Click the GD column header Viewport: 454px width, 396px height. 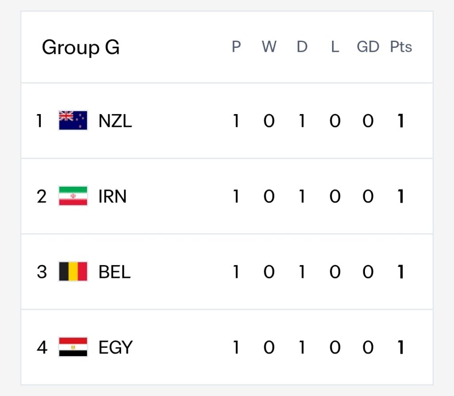368,46
